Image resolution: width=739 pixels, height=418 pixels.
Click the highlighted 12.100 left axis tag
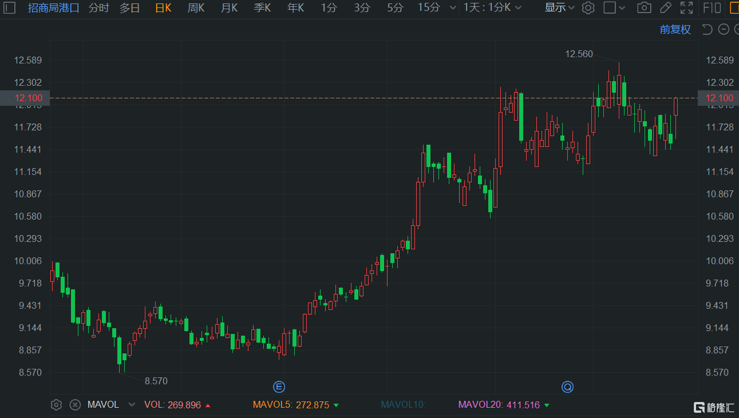pos(25,98)
